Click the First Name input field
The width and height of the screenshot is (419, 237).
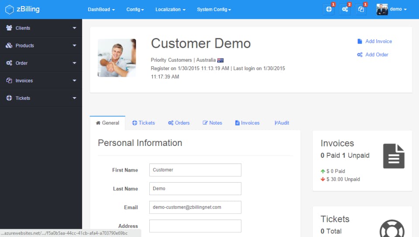pyautogui.click(x=196, y=170)
